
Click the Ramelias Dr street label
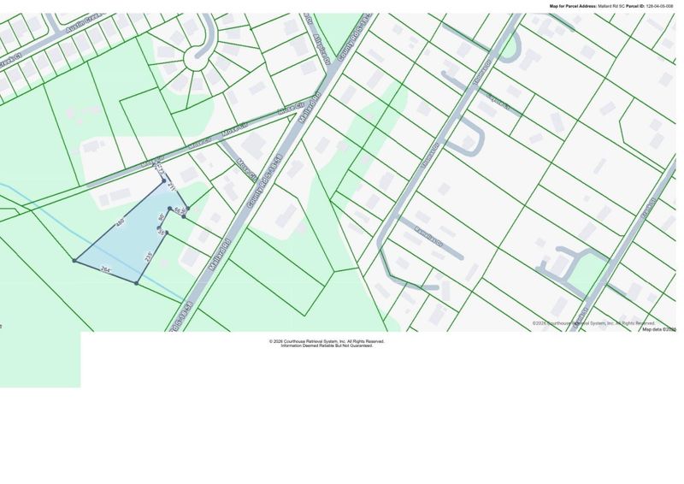(x=428, y=237)
